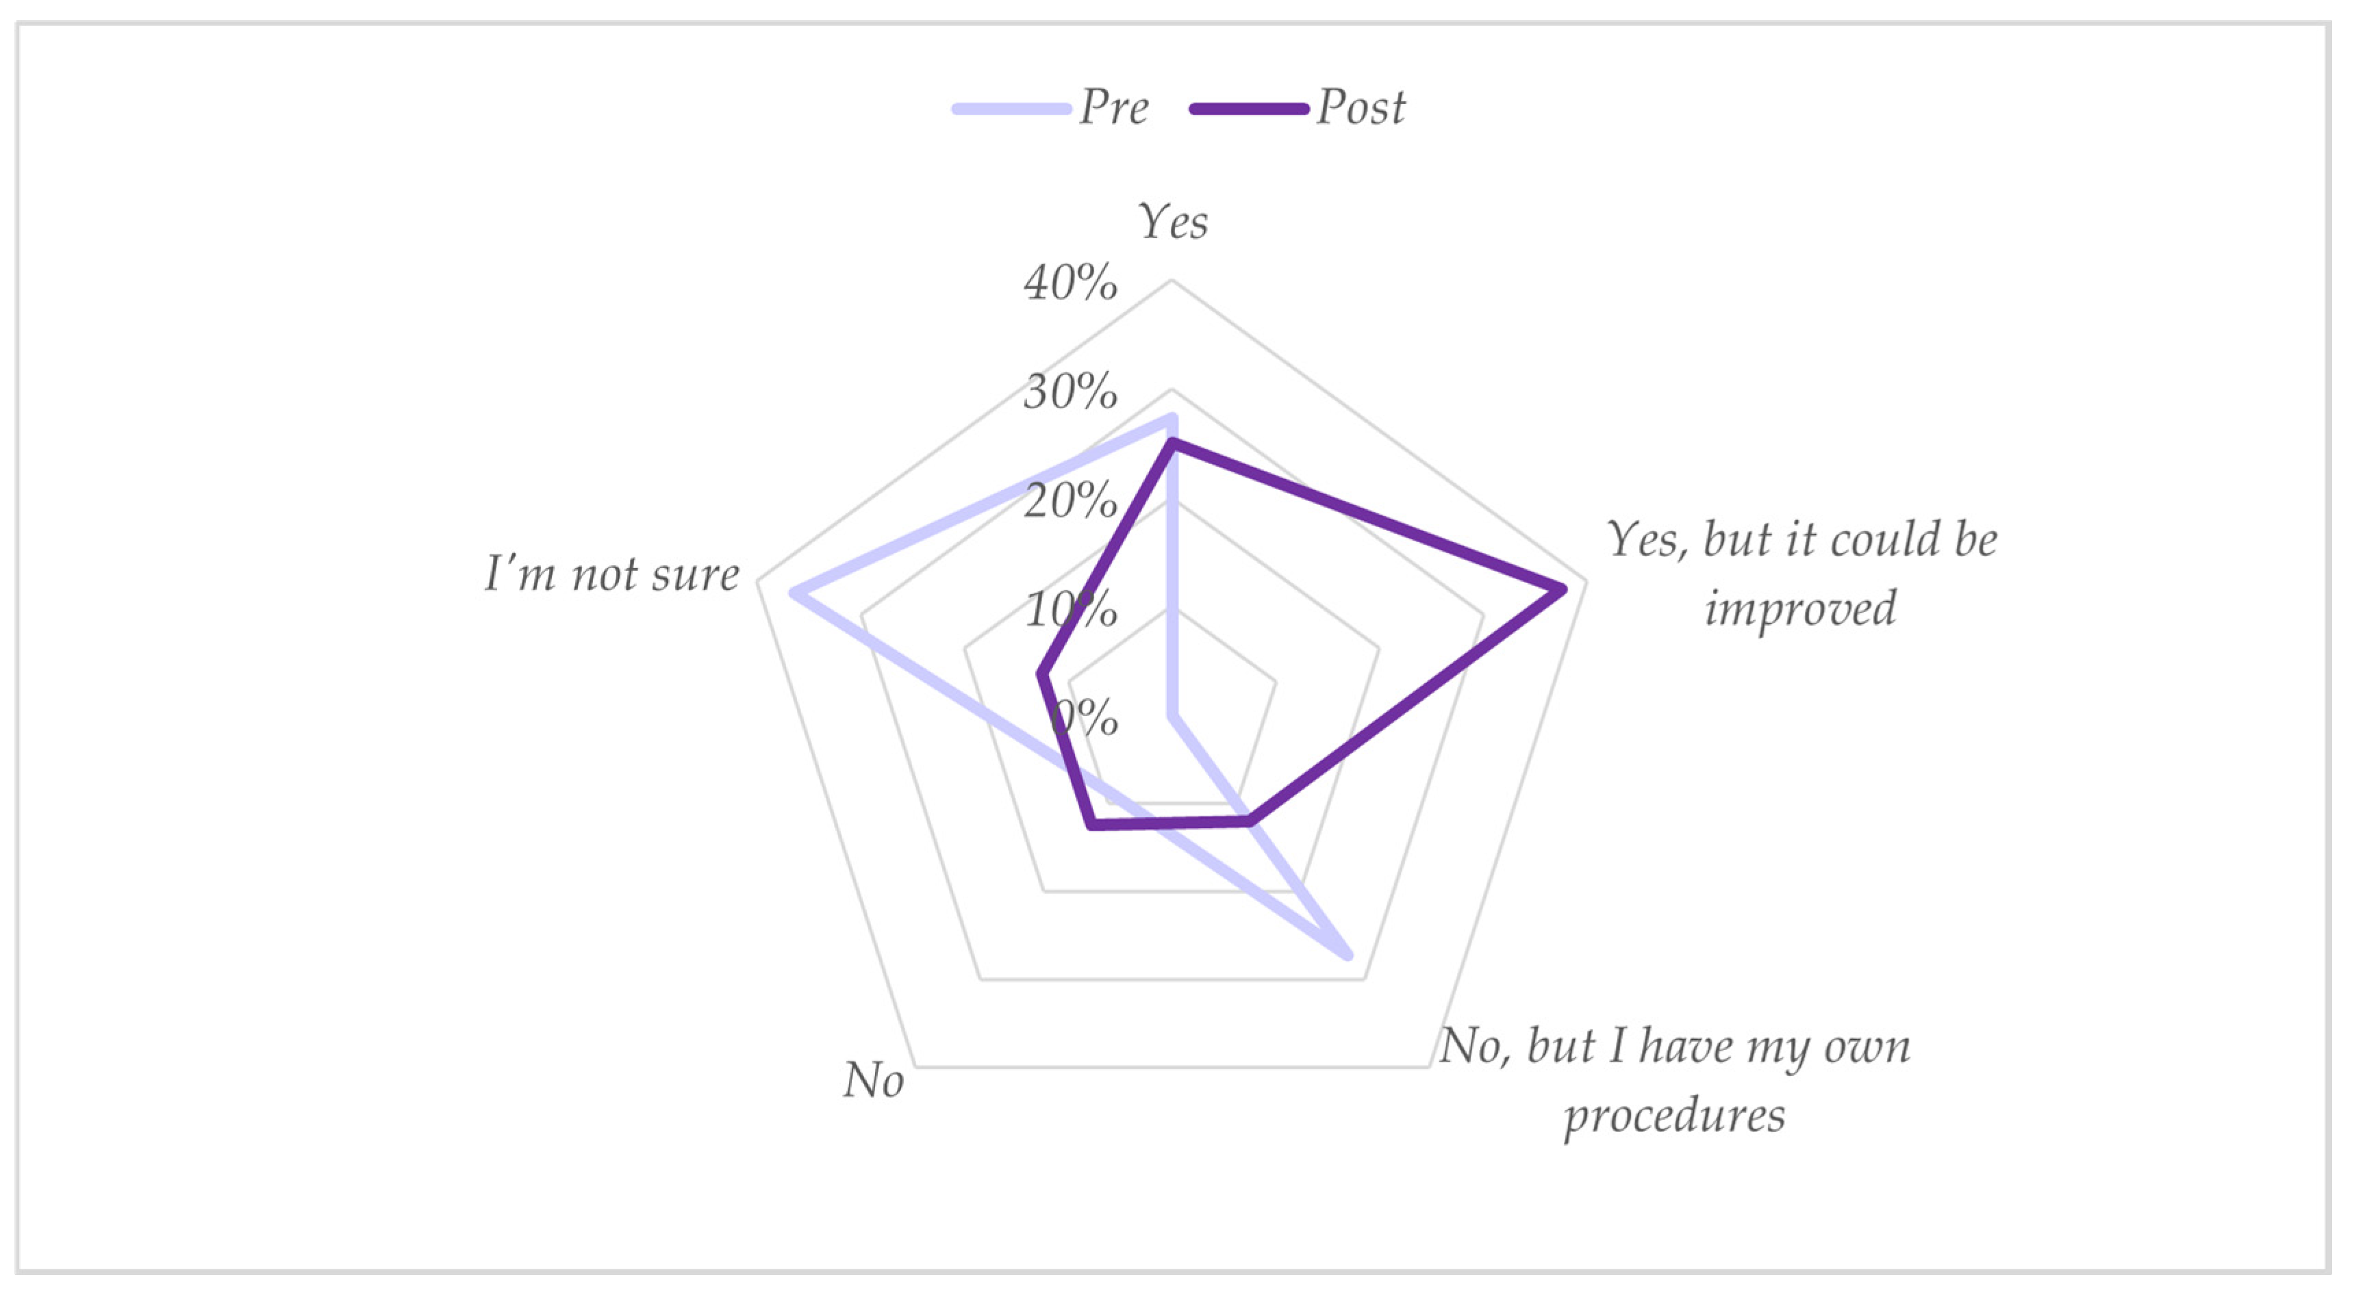The width and height of the screenshot is (2354, 1295).
Task: Select Post data point on the "No" axis
Action: pos(1091,827)
